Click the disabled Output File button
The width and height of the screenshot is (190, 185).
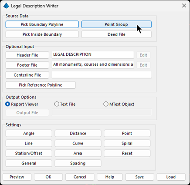(27, 113)
